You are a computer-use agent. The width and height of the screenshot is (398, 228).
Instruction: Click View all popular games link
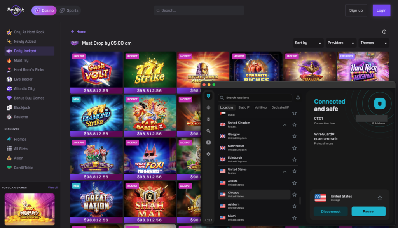(52, 188)
